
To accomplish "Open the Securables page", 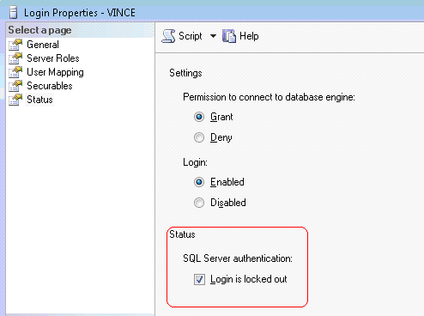I will pyautogui.click(x=50, y=86).
